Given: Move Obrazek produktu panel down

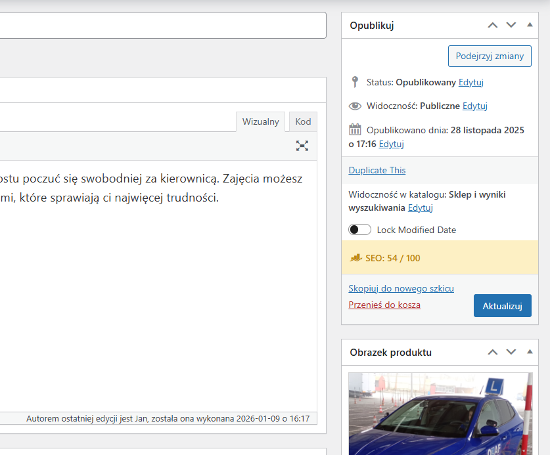Looking at the screenshot, I should coord(511,352).
